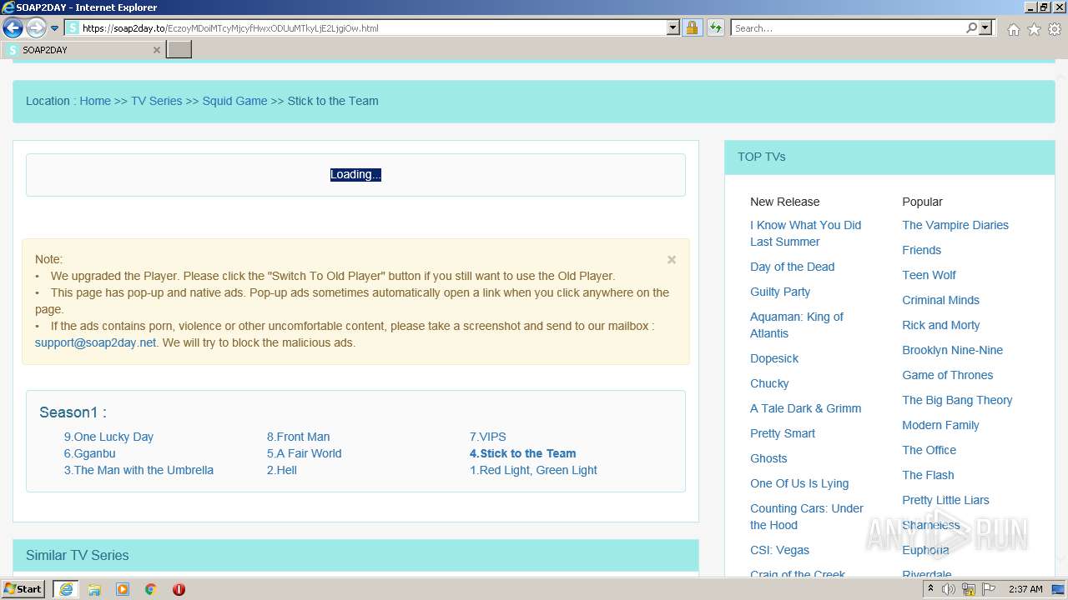Open Modern Family link
The height and width of the screenshot is (600, 1068).
pyautogui.click(x=940, y=425)
